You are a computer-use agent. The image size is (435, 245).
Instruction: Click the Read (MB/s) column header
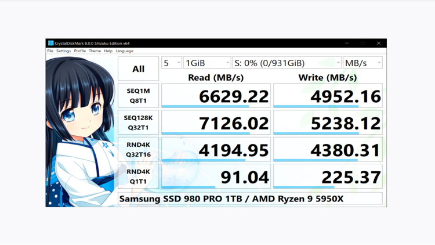pyautogui.click(x=216, y=77)
